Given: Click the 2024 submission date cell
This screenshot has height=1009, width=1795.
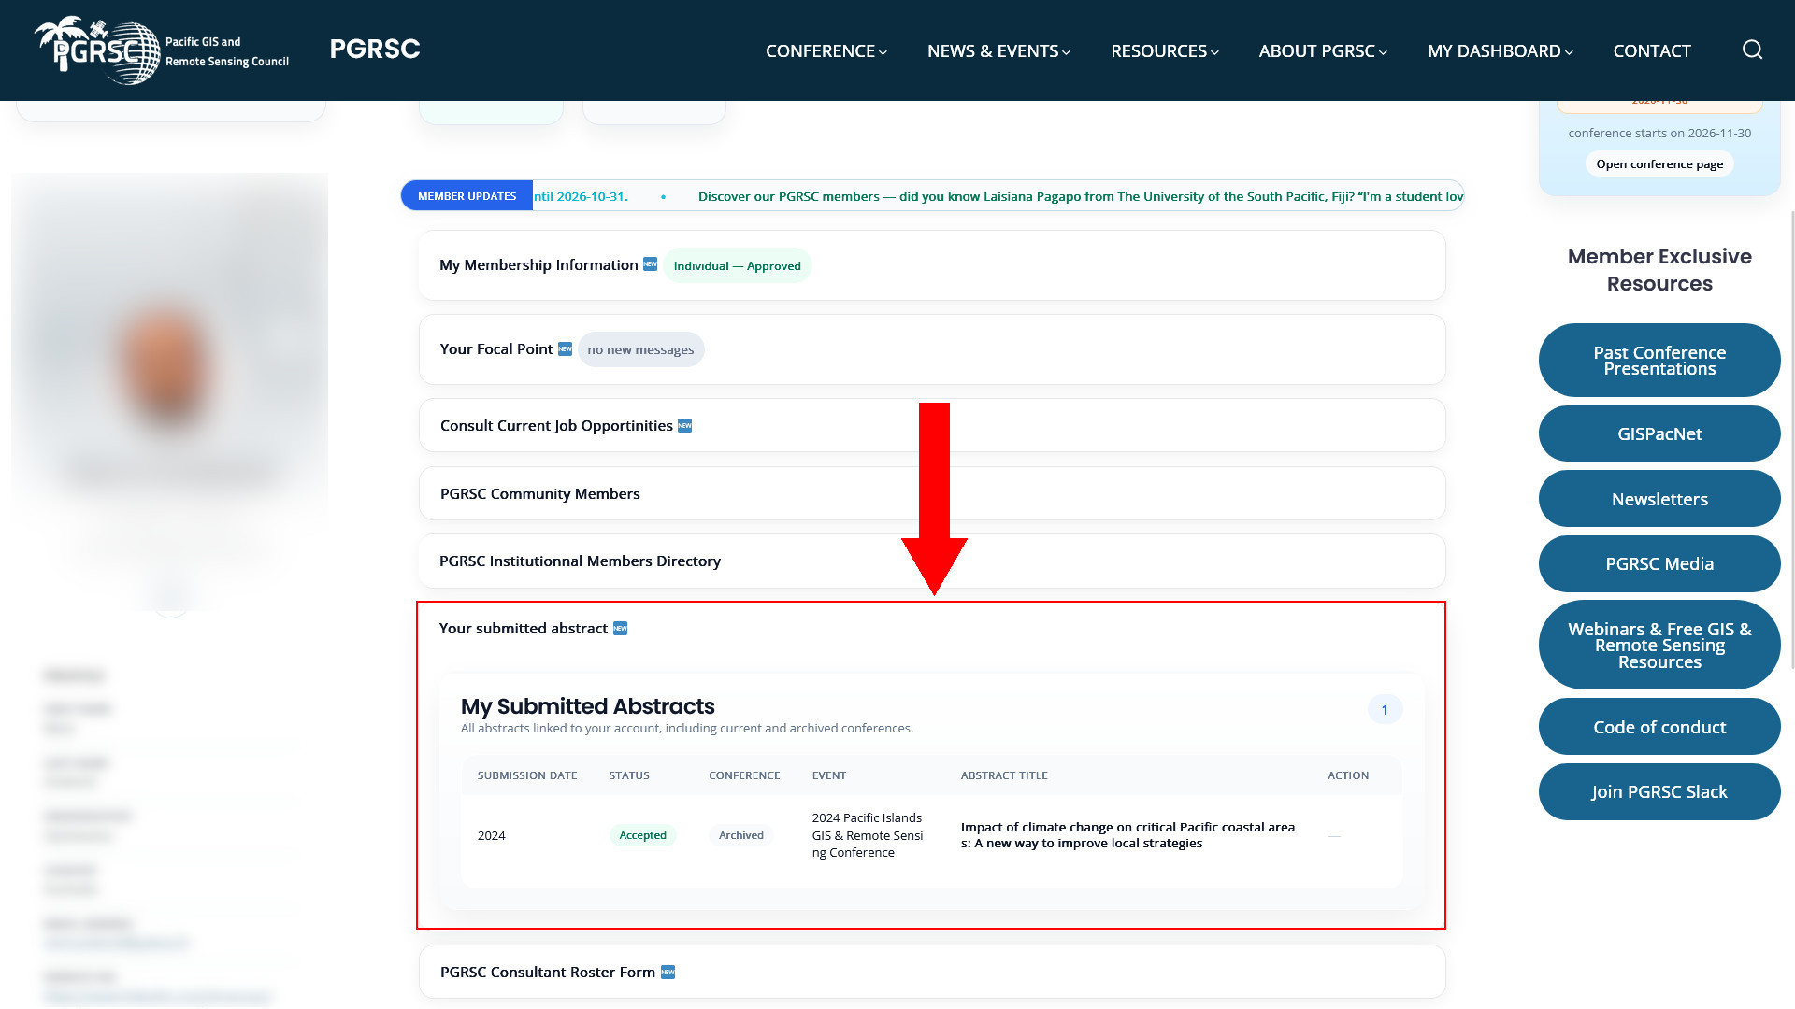Looking at the screenshot, I should coord(491,835).
